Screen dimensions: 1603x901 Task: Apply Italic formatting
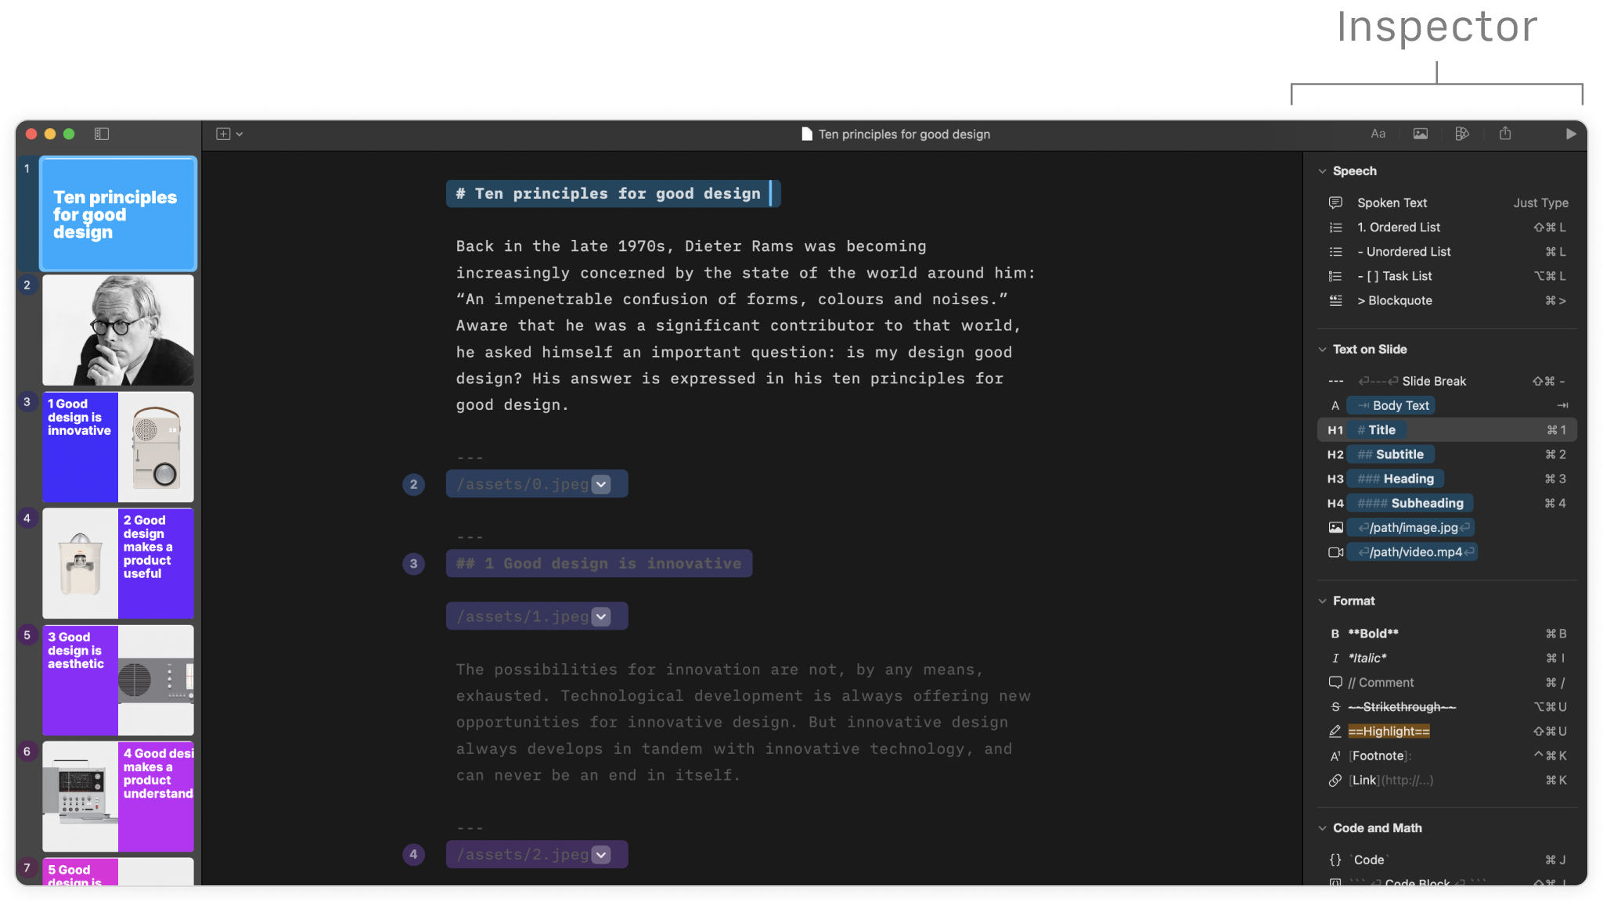pyautogui.click(x=1447, y=659)
